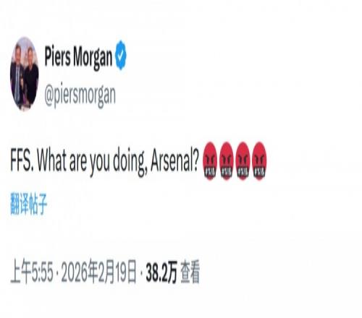This screenshot has height=318, width=362.
Task: Click the blue verified checkmark badge
Action: [121, 55]
